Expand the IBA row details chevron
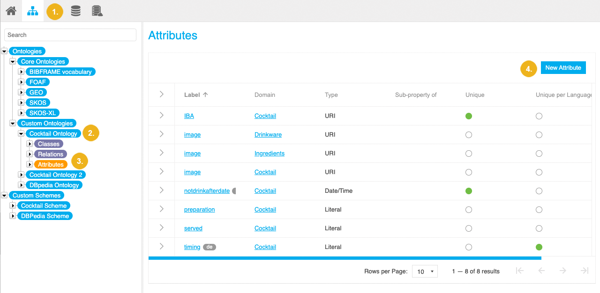Screen dimensions: 600x293 click(161, 116)
